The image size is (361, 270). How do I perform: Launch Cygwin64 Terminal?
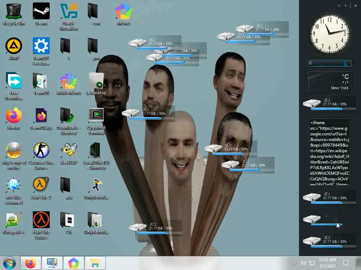pyautogui.click(x=96, y=121)
